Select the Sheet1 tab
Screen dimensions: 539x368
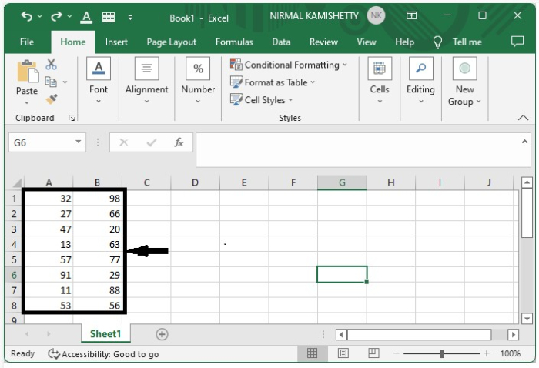click(x=105, y=333)
